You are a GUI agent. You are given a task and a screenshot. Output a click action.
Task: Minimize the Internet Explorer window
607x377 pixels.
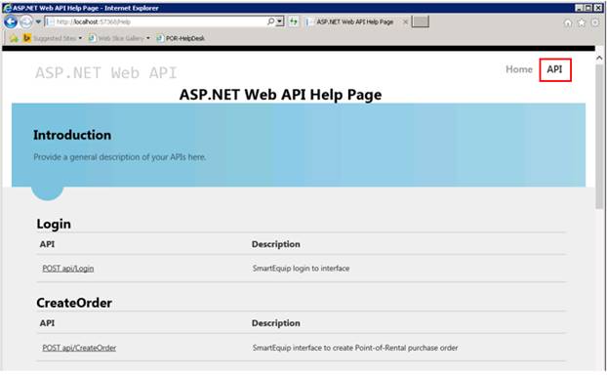pyautogui.click(x=579, y=8)
